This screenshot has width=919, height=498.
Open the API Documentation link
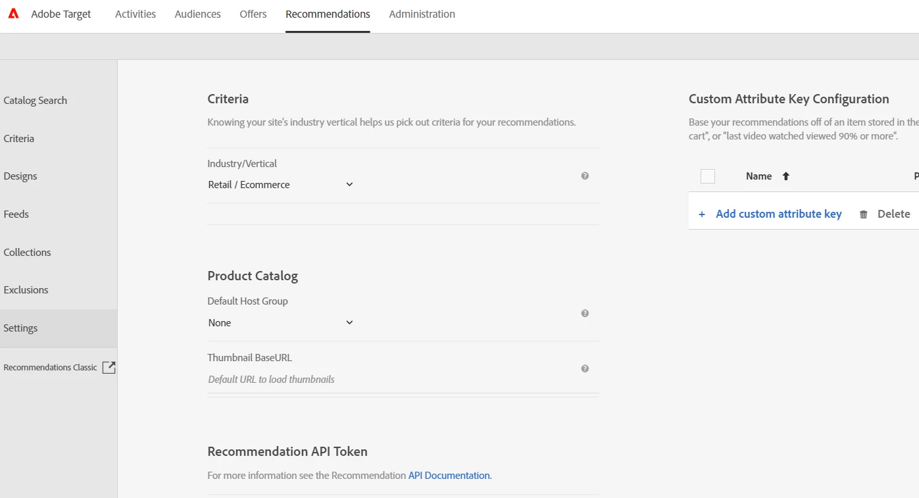tap(449, 476)
